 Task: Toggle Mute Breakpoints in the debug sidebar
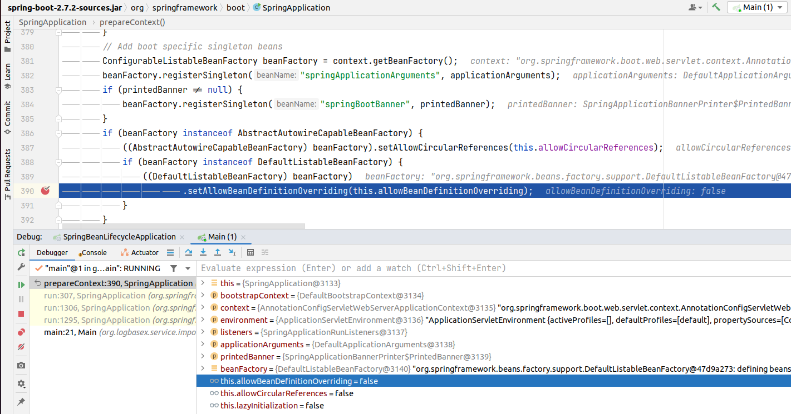click(21, 347)
